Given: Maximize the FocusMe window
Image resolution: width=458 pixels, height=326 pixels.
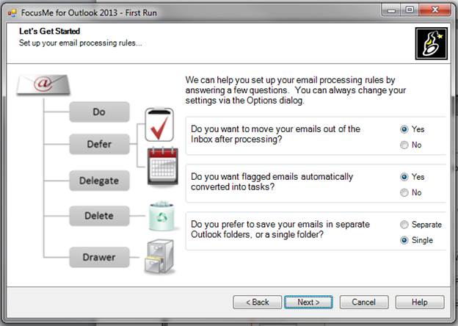Looking at the screenshot, I should click(x=410, y=10).
